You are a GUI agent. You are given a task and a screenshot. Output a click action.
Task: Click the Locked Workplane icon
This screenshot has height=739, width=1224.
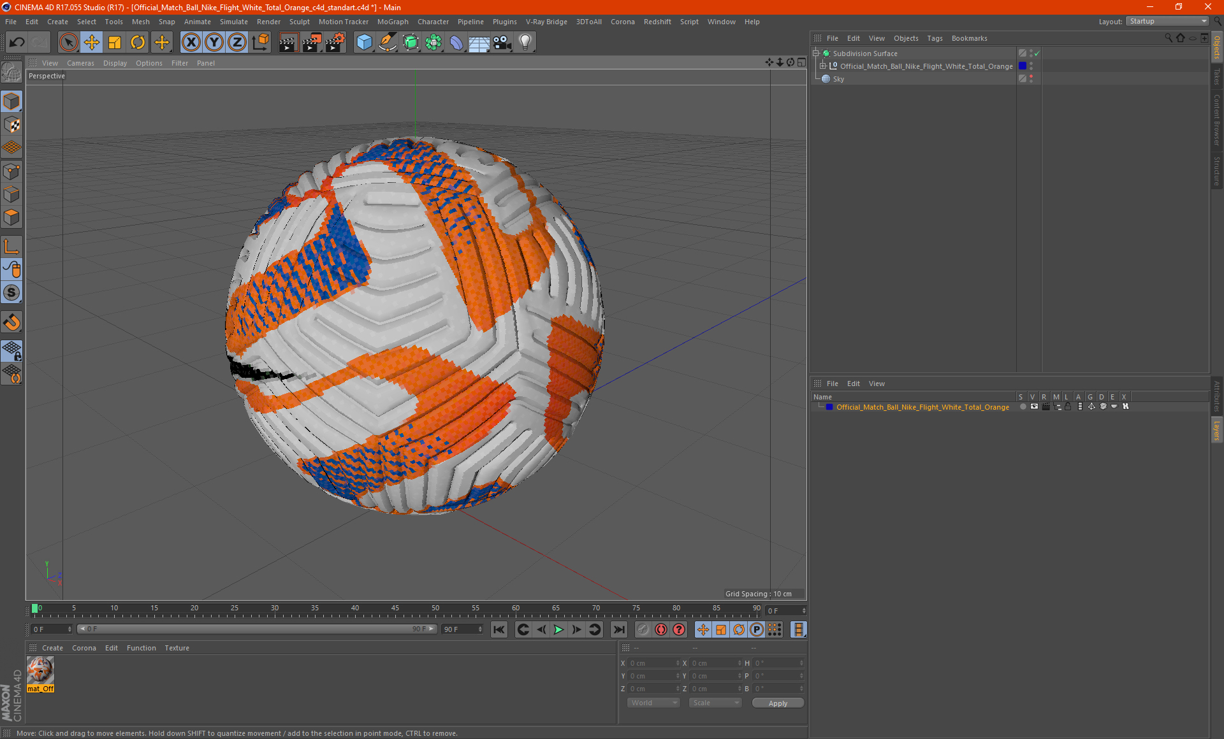[x=11, y=351]
